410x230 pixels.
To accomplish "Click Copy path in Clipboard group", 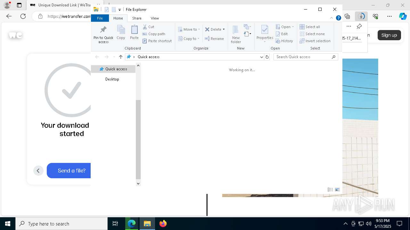I will 154,34.
